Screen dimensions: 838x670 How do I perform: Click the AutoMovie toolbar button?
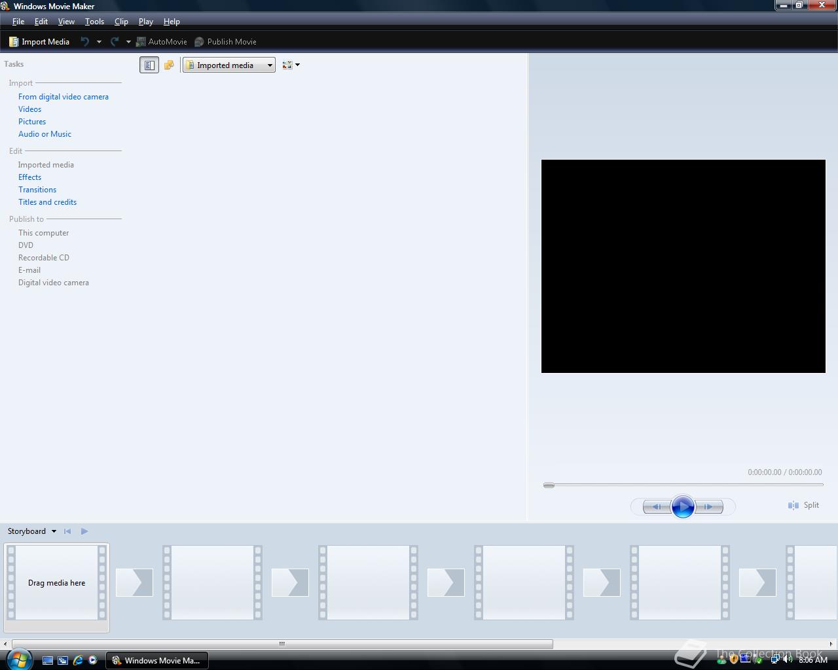[161, 42]
